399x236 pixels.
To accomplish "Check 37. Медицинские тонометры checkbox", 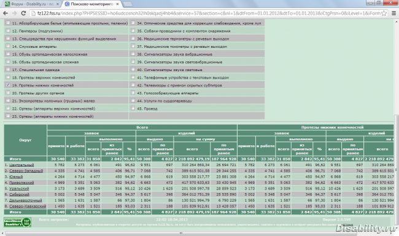I will pyautogui.click(x=133, y=46).
